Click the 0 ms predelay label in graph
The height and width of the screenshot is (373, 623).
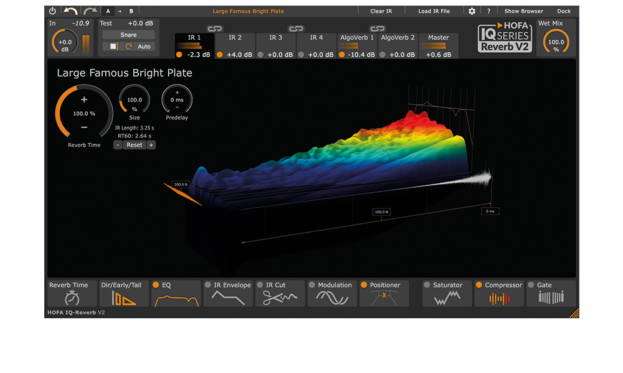[490, 211]
